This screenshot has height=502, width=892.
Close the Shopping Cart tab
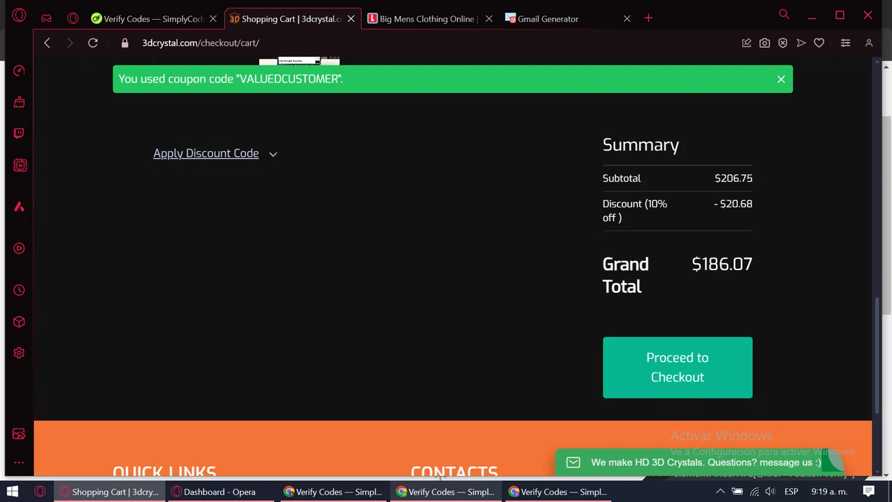[351, 18]
